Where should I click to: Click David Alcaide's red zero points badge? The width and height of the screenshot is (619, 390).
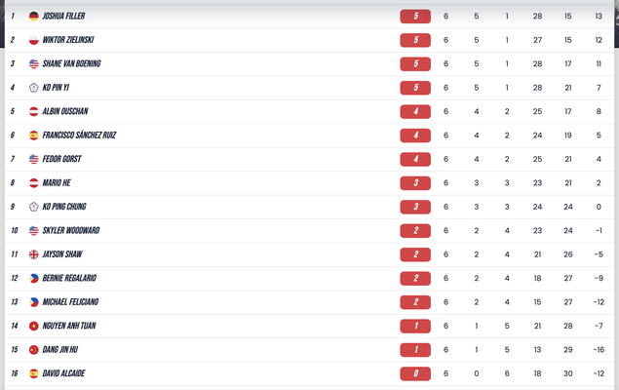(x=415, y=373)
